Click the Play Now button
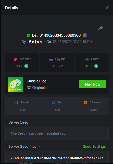Image resolution: width=113 pixels, height=164 pixels. pos(93,84)
